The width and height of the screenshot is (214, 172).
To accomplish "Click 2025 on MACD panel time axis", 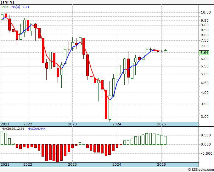I will click(161, 164).
